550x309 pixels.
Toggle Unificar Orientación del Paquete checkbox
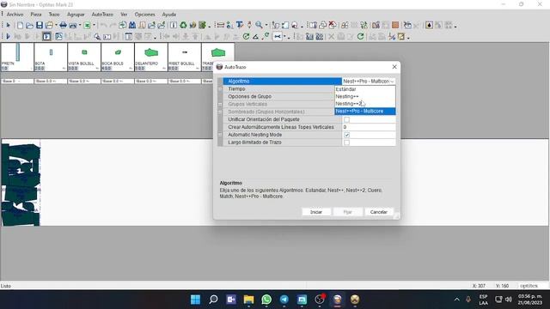point(346,119)
